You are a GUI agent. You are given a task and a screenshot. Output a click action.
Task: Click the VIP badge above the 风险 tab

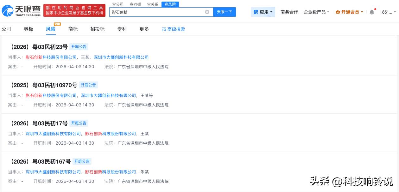coord(57,24)
